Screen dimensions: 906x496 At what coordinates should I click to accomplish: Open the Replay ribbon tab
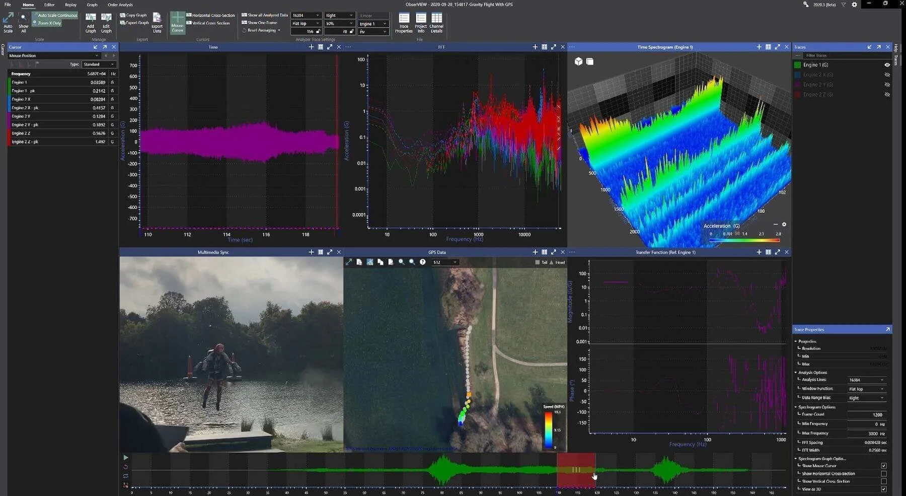pos(70,5)
